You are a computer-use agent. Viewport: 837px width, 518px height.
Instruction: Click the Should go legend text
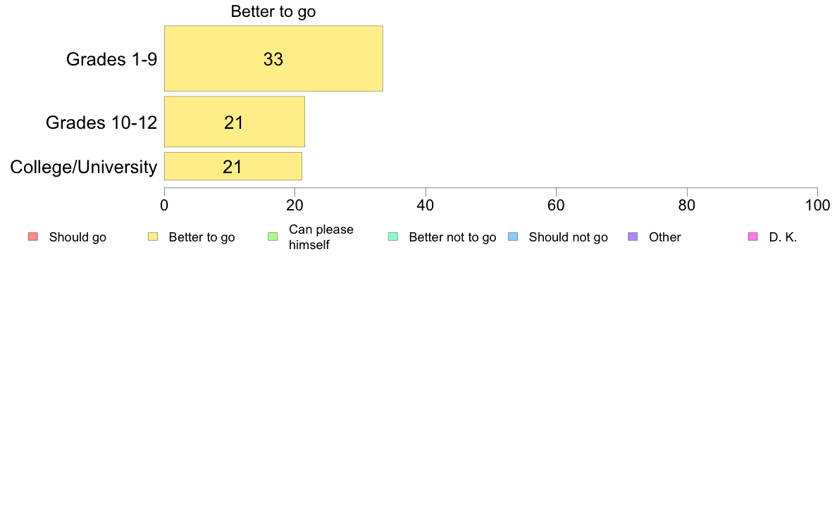77,237
